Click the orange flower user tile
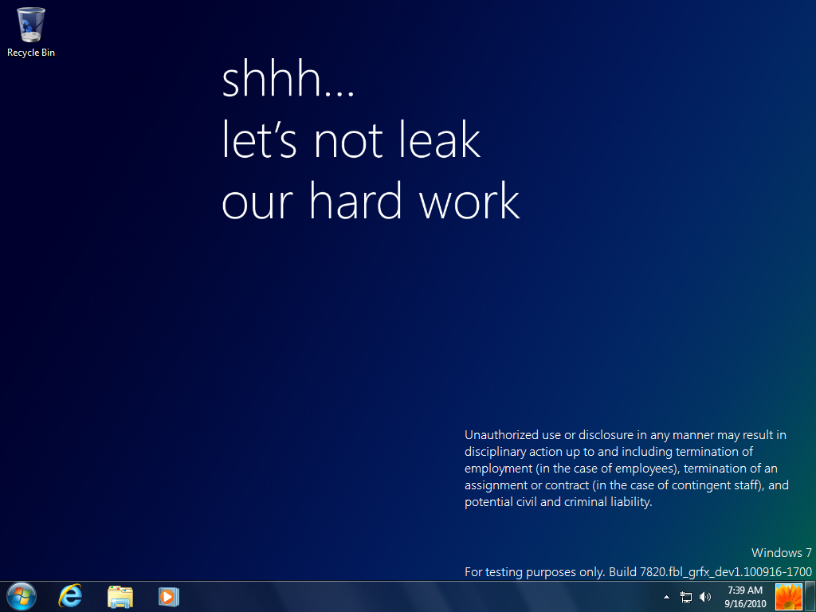 [788, 597]
